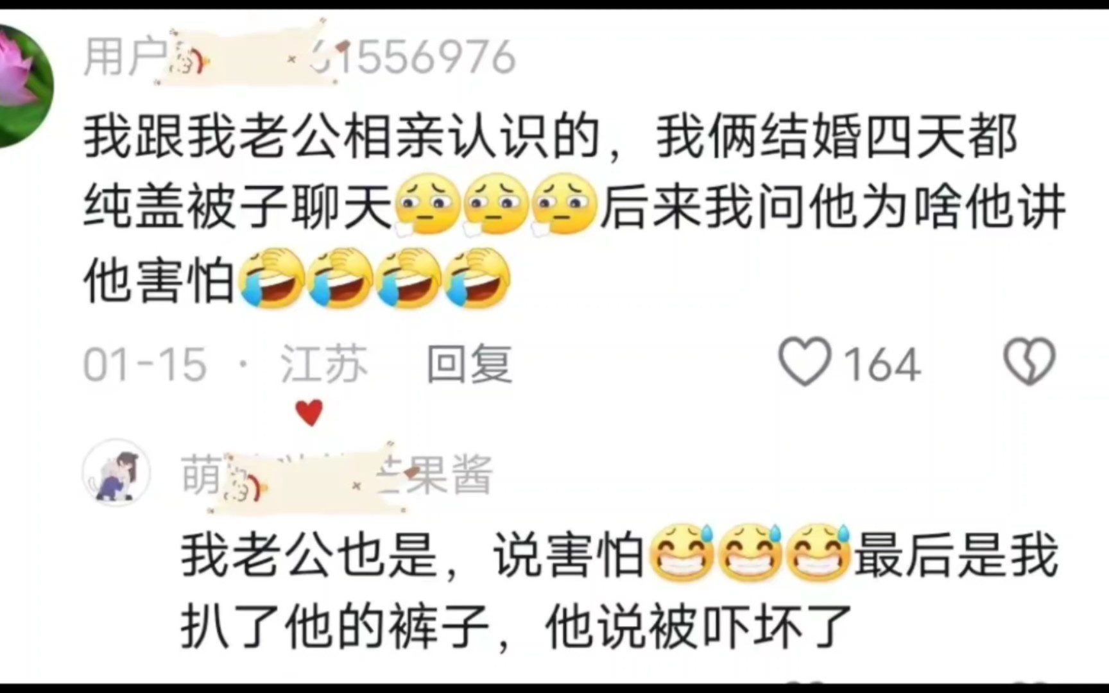Tap the third sweating grin emoji
The image size is (1109, 693).
click(819, 554)
